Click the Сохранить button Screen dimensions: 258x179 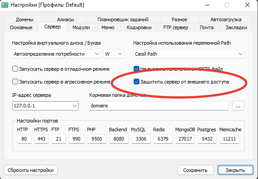coord(195,170)
